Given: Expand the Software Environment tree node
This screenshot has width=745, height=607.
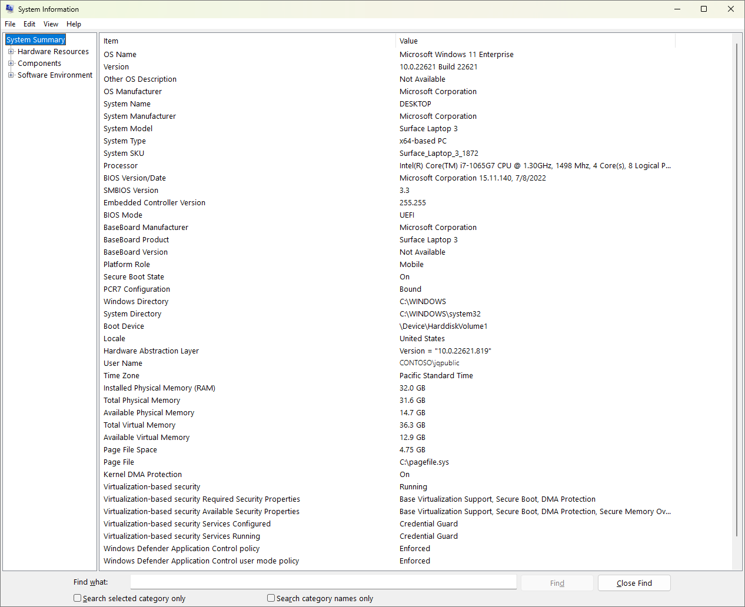Looking at the screenshot, I should [11, 75].
